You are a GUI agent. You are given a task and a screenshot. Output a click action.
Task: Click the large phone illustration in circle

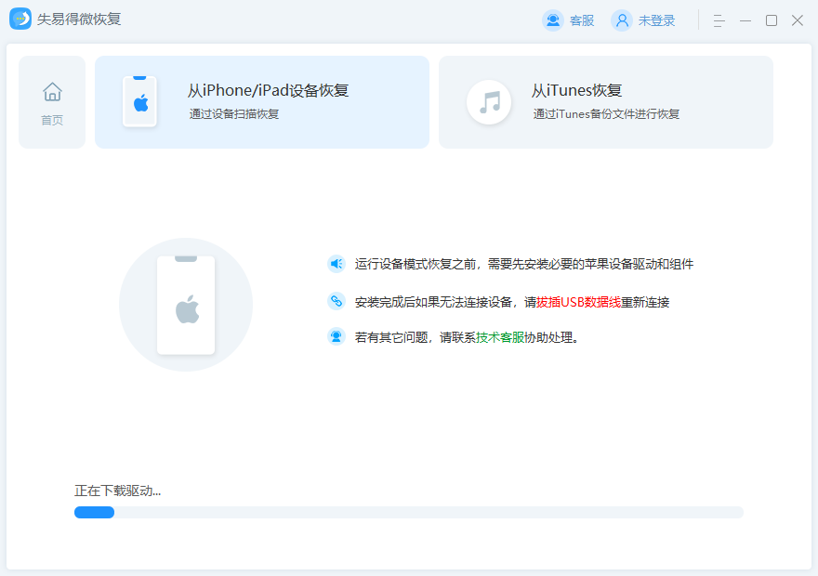coord(186,305)
